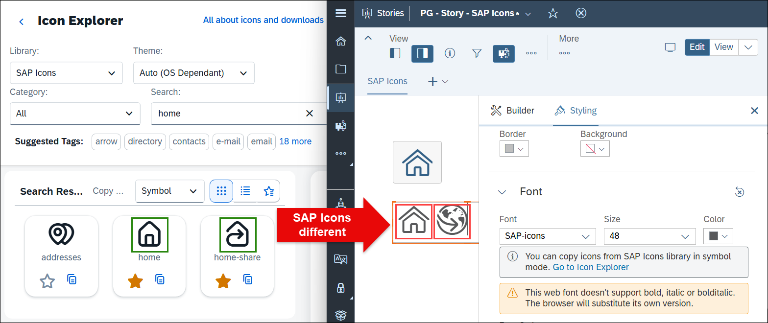The width and height of the screenshot is (768, 323).
Task: Open the Background color picker
Action: pos(595,149)
